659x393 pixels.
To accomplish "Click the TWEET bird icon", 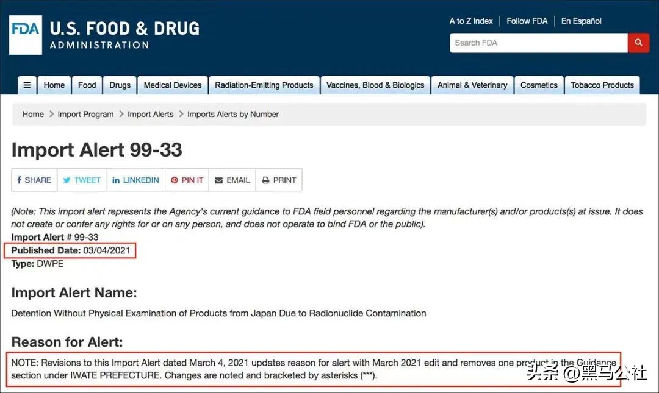I will (x=67, y=180).
